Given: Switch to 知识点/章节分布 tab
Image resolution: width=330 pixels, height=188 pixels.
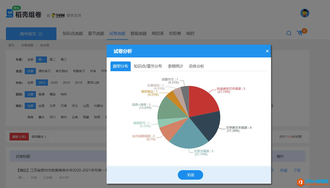Looking at the screenshot, I should pos(148,66).
